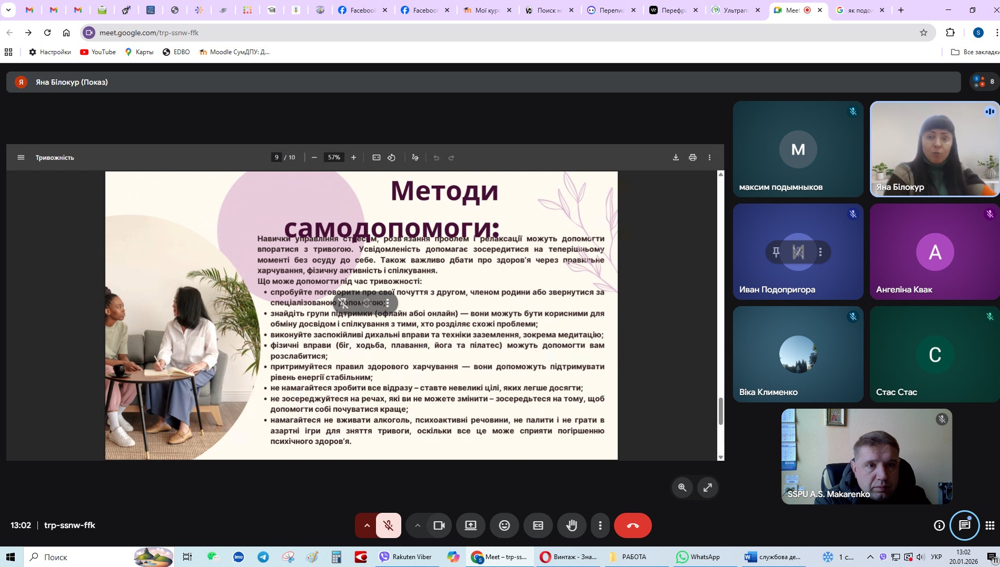The width and height of the screenshot is (1000, 567).
Task: Zoom in the PDF with plus button
Action: tap(353, 157)
